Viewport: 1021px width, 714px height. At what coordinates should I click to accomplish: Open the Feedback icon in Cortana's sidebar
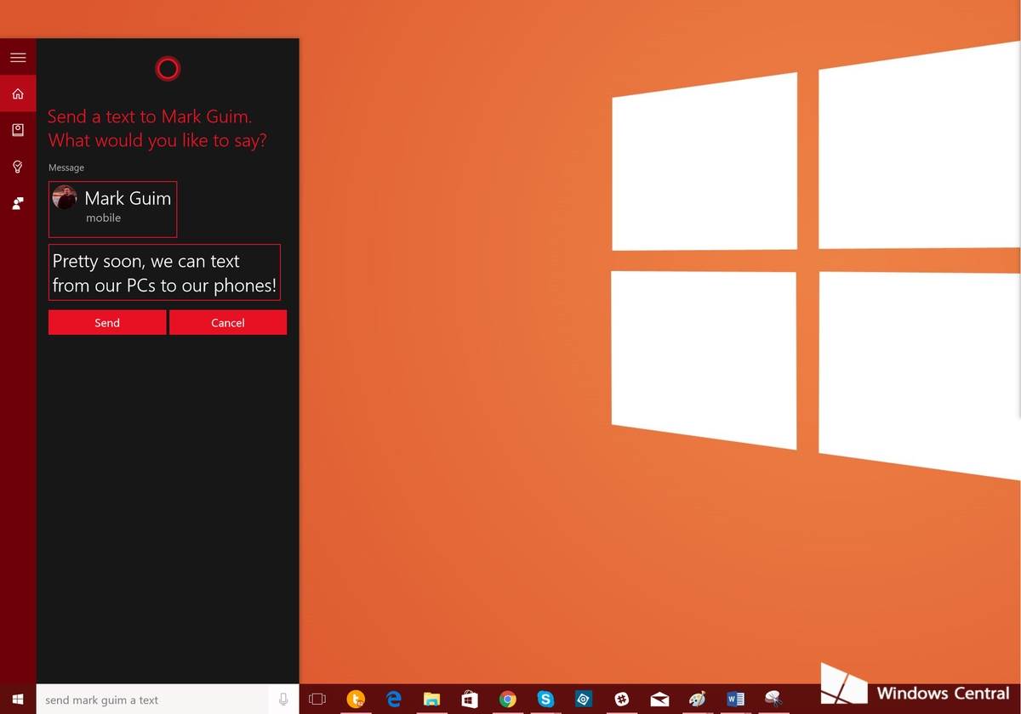[18, 203]
